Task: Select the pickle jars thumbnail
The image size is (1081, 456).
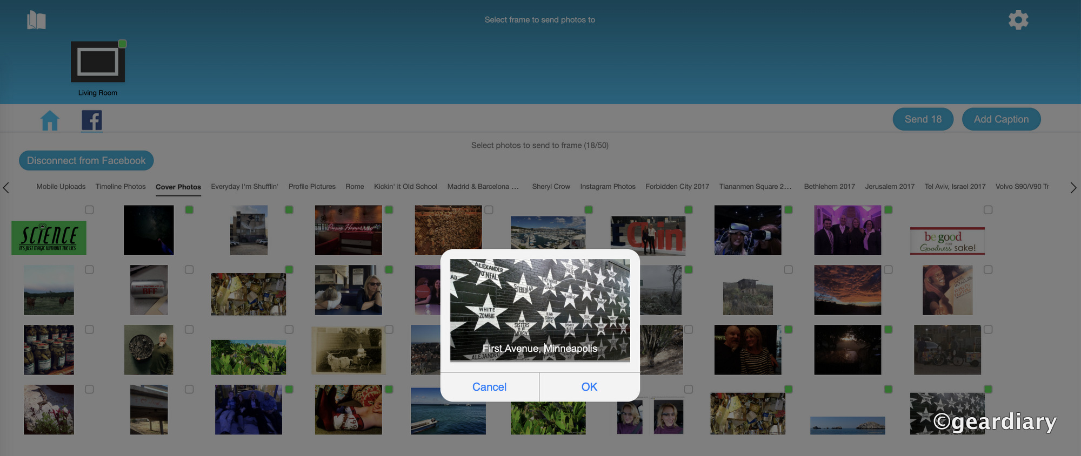Action: 49,350
